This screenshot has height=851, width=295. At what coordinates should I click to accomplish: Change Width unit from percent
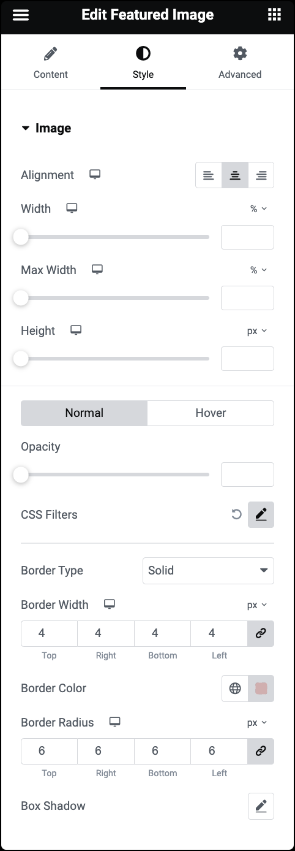(x=258, y=208)
